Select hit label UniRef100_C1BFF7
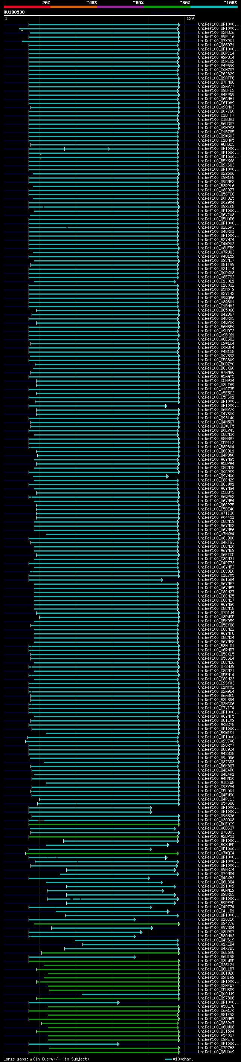241x1062 pixels. click(216, 115)
